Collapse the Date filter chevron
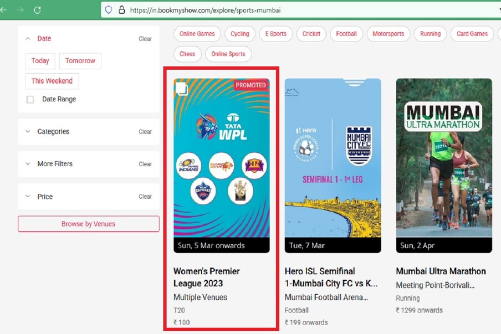 pyautogui.click(x=28, y=39)
